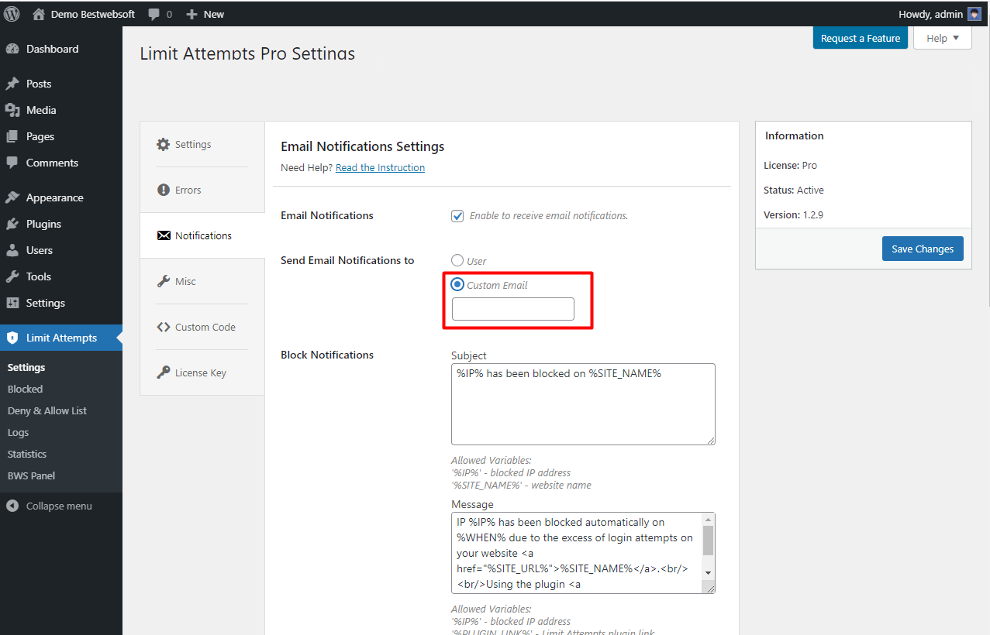Click the Comments bubble icon in sidebar
The height and width of the screenshot is (635, 990).
click(12, 163)
